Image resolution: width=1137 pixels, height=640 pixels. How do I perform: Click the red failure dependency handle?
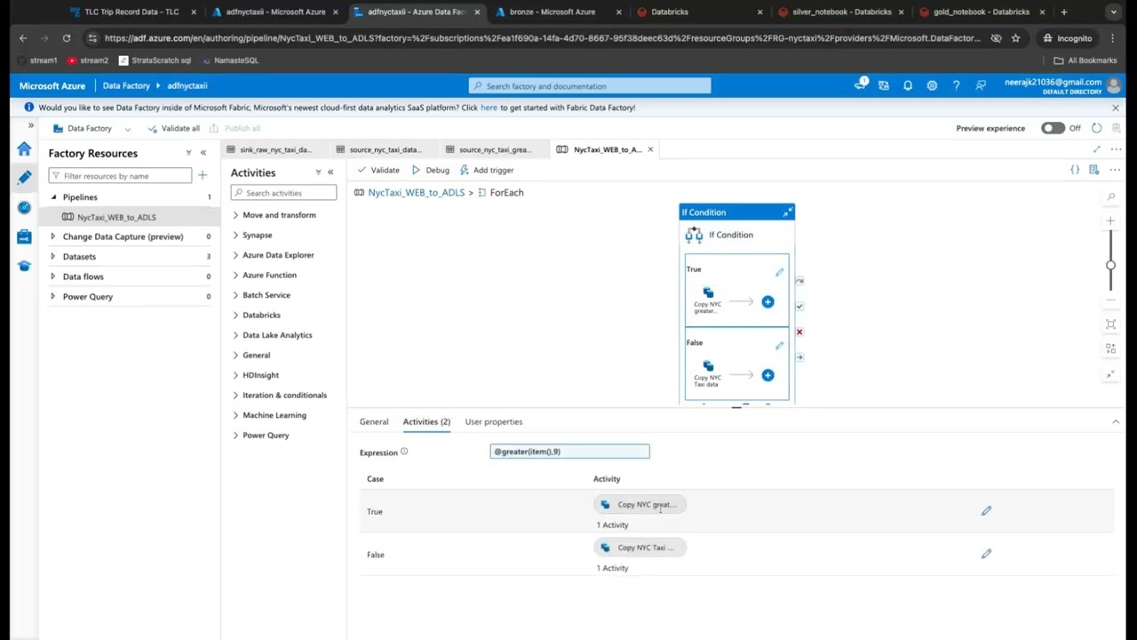(x=799, y=332)
